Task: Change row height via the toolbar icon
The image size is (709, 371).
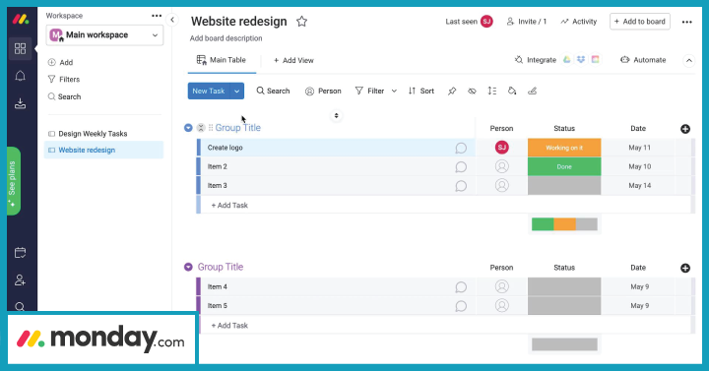Action: tap(492, 91)
